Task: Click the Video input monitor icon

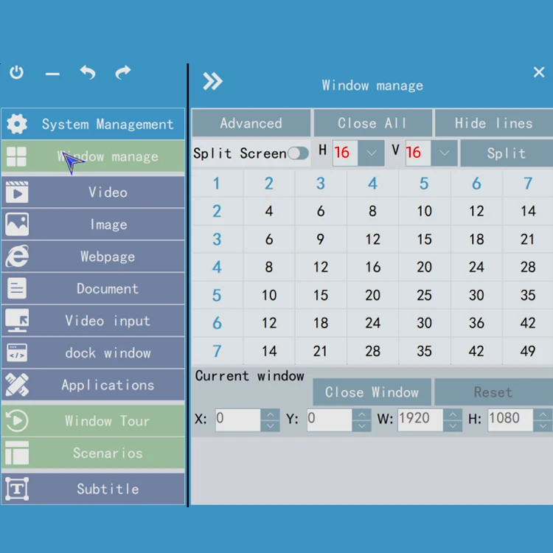Action: tap(17, 320)
